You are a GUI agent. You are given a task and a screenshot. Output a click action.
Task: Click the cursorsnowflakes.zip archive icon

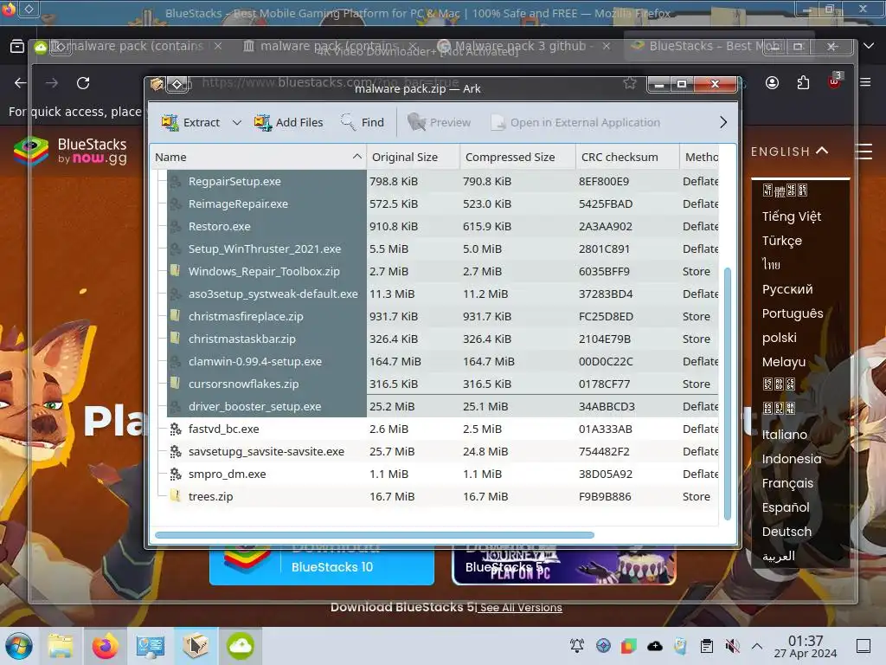pos(176,384)
